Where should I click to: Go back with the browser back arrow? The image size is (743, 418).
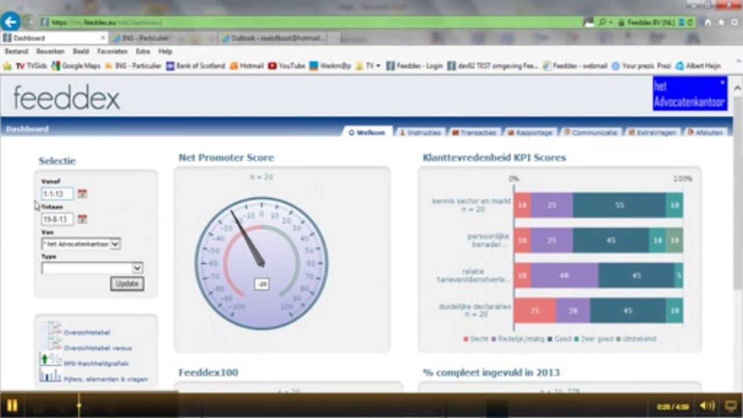tap(10, 21)
